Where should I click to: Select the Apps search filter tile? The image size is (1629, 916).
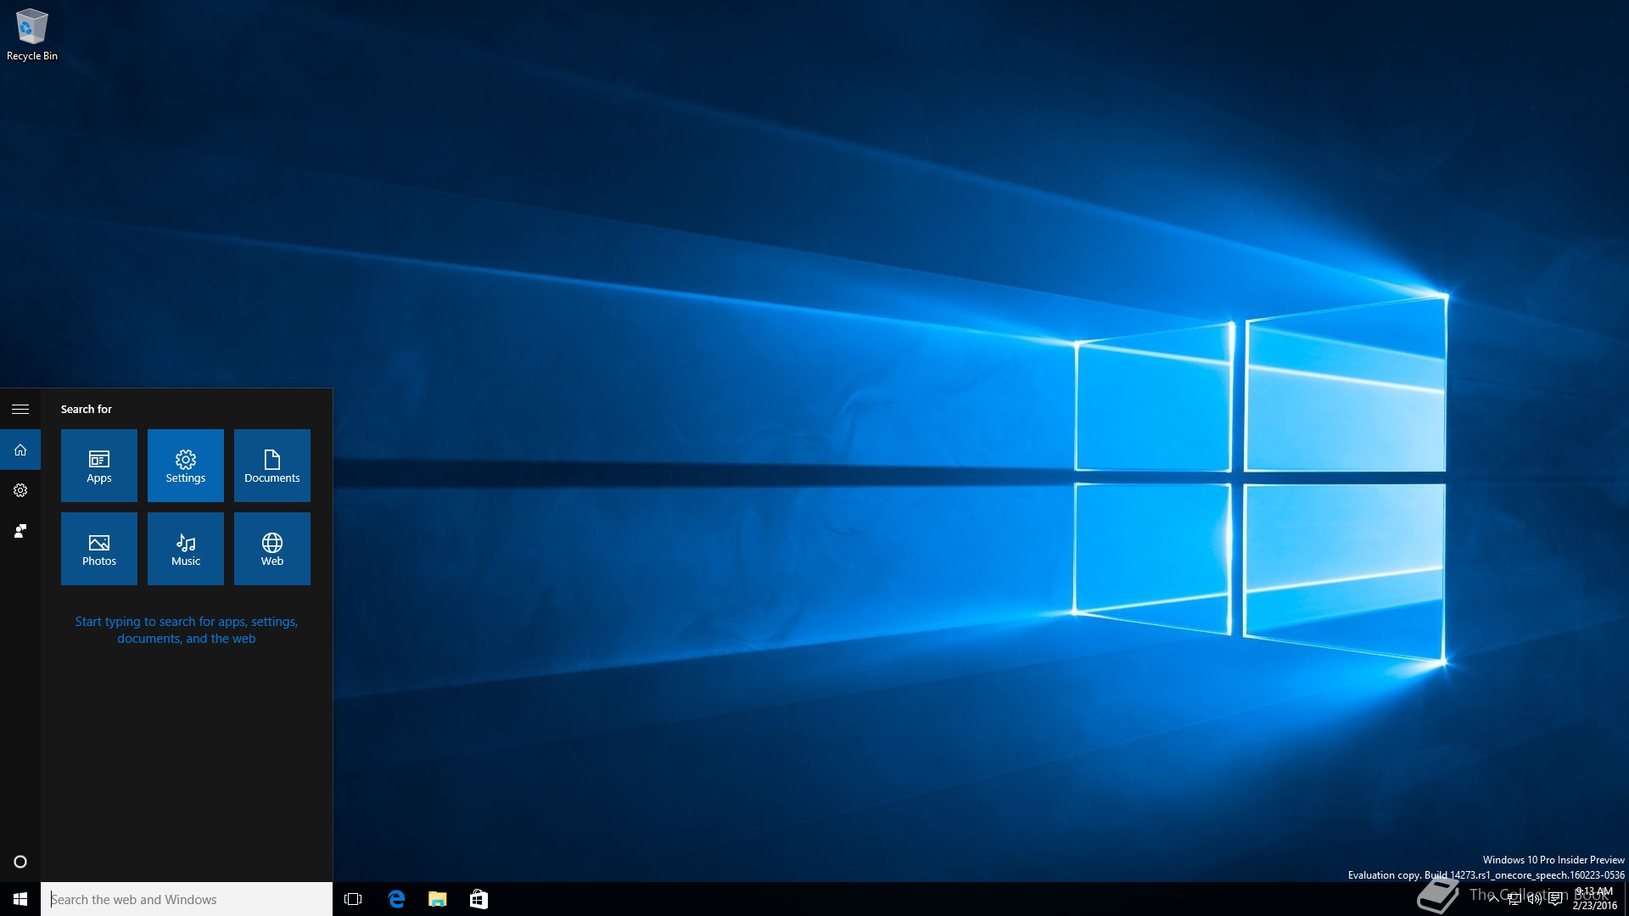99,465
